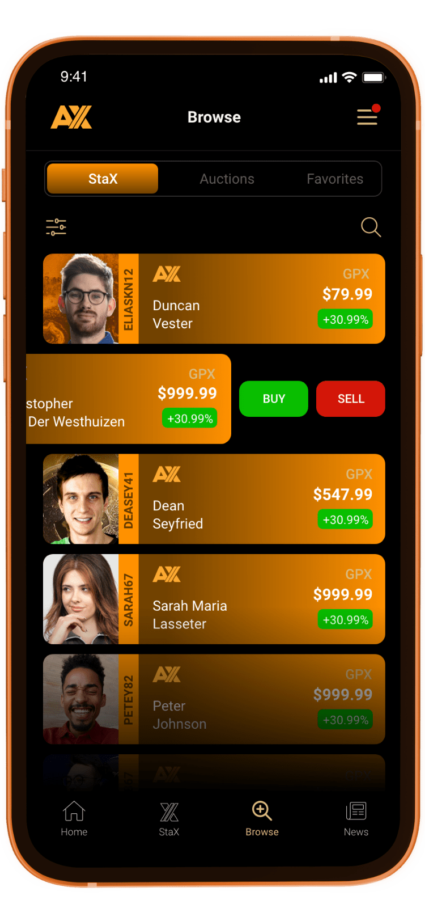Open News in bottom navigation
The image size is (425, 921).
(x=356, y=819)
